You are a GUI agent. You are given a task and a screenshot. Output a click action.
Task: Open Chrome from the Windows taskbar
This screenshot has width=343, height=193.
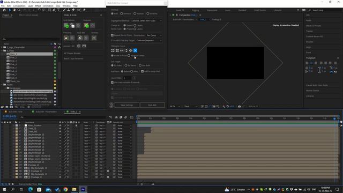pyautogui.click(x=65, y=189)
